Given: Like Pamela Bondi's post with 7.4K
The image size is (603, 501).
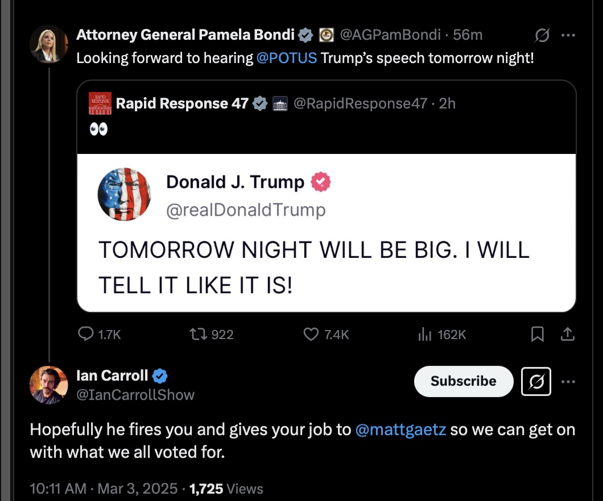Looking at the screenshot, I should (311, 334).
